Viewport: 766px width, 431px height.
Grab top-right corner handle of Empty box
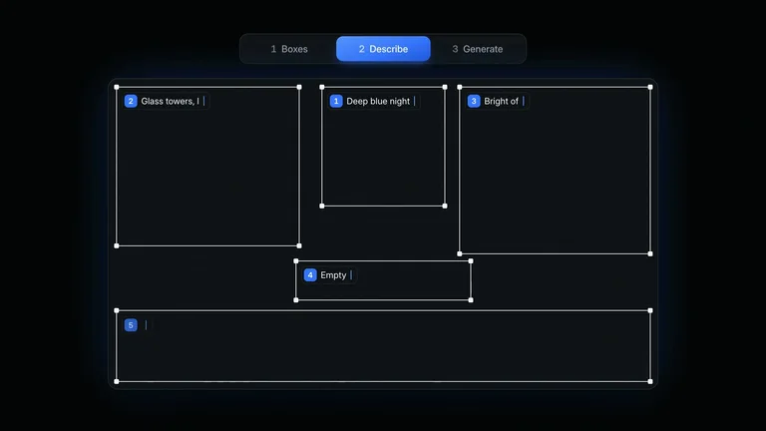click(471, 261)
